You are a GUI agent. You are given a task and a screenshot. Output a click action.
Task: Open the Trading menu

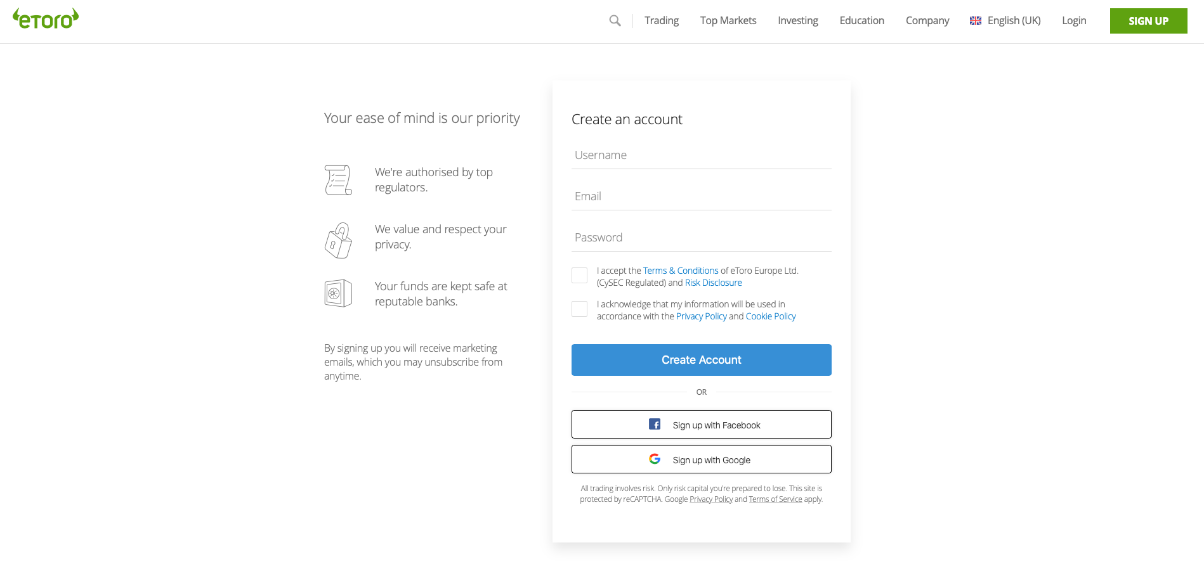coord(662,21)
